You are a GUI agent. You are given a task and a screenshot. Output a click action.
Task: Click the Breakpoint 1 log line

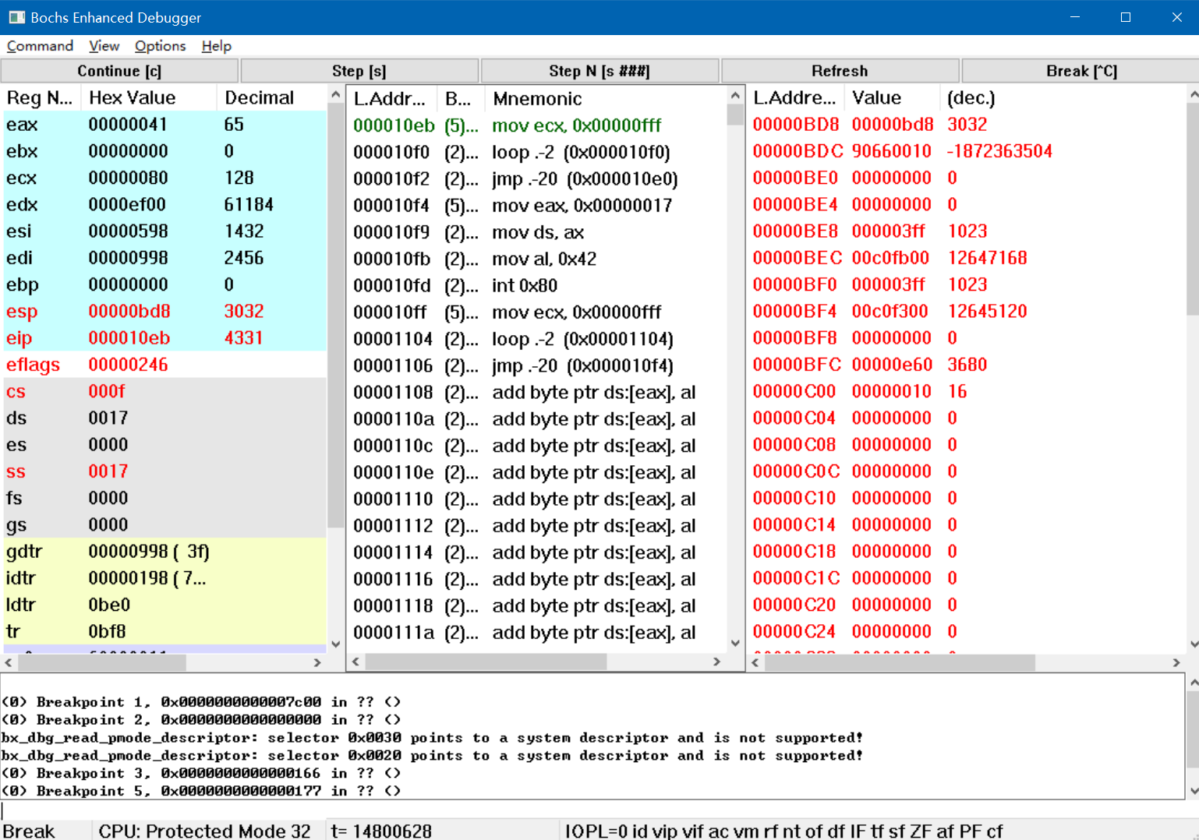point(201,702)
